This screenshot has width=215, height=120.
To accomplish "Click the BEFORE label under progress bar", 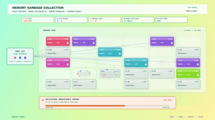I will click(x=49, y=108).
